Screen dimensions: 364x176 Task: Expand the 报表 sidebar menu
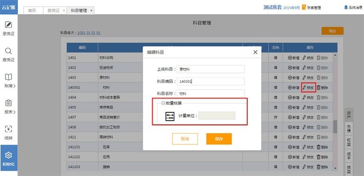point(10,107)
